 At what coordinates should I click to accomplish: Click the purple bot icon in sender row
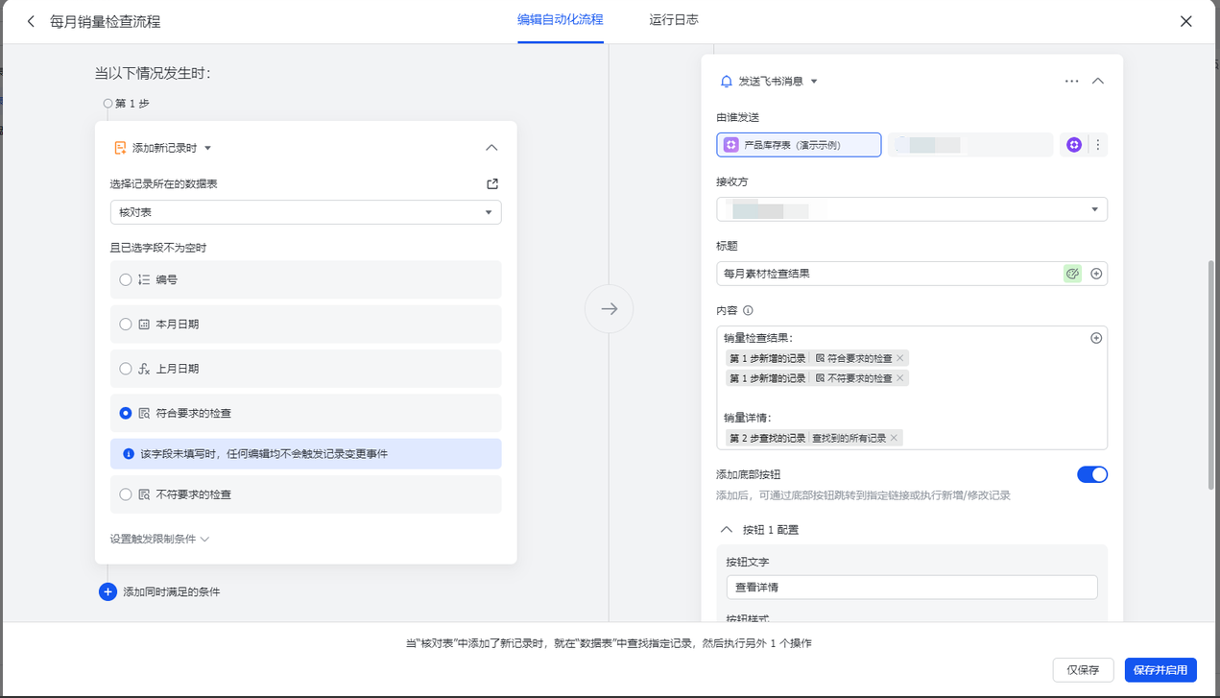click(1074, 145)
